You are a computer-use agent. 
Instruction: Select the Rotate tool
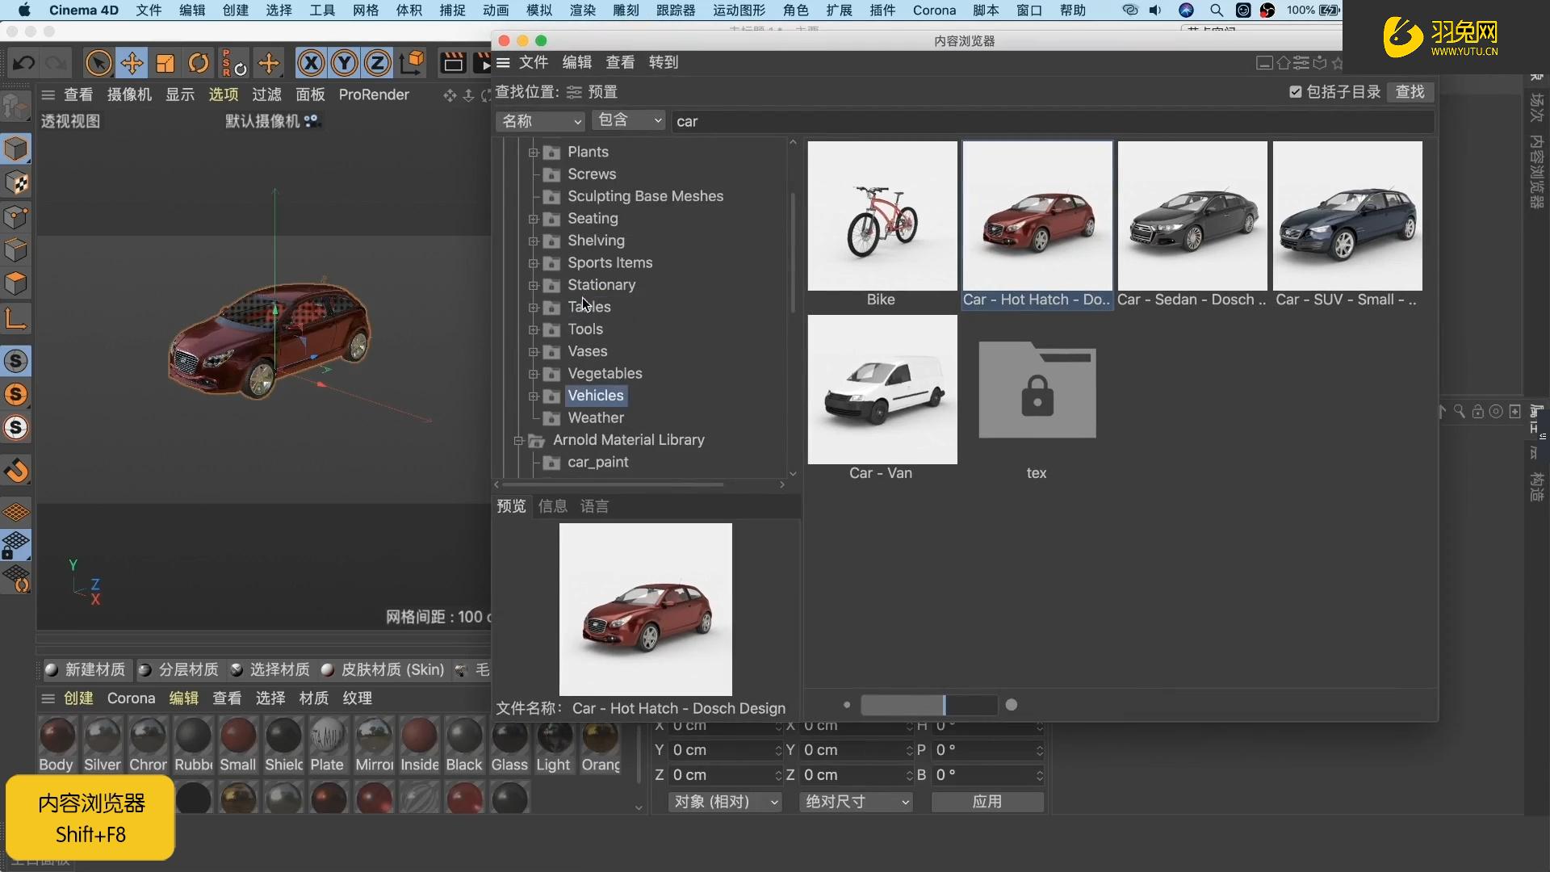pos(199,63)
